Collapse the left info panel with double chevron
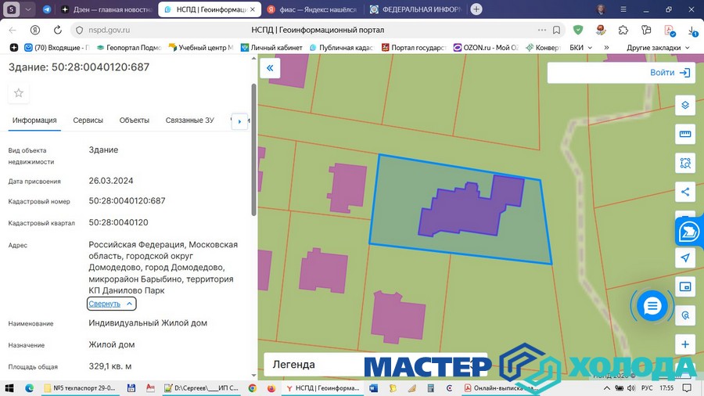This screenshot has width=704, height=396. coord(269,68)
